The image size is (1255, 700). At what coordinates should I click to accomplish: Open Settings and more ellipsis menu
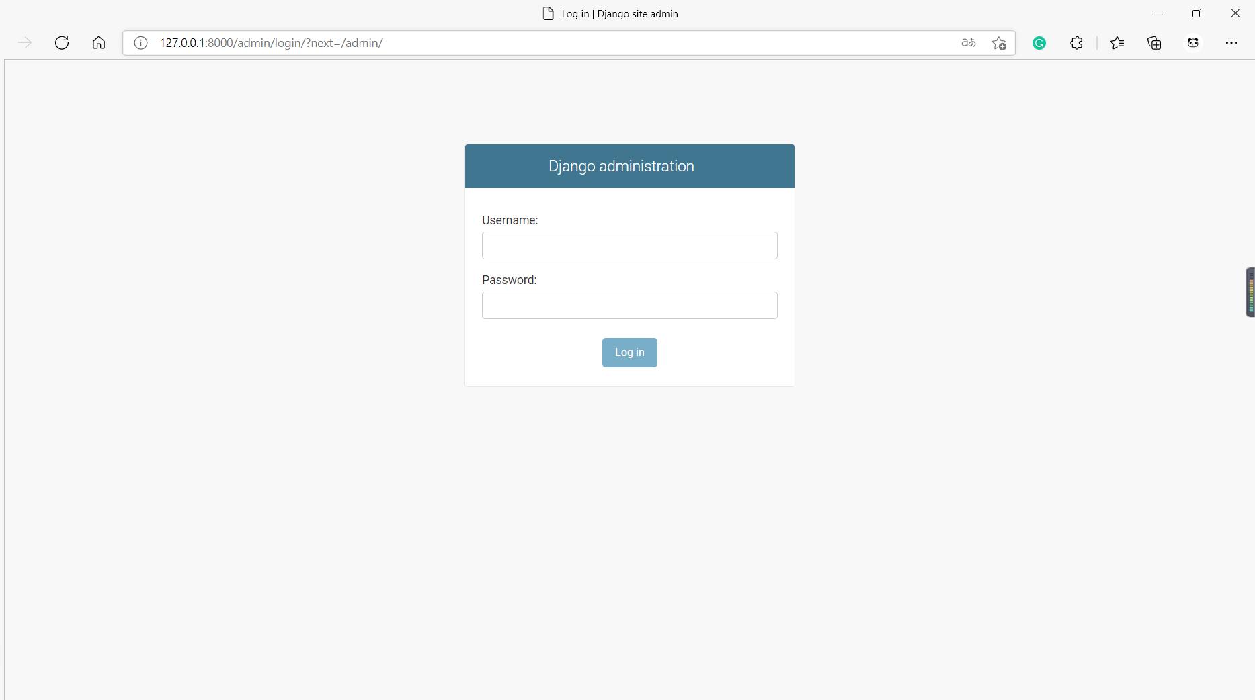pos(1231,43)
